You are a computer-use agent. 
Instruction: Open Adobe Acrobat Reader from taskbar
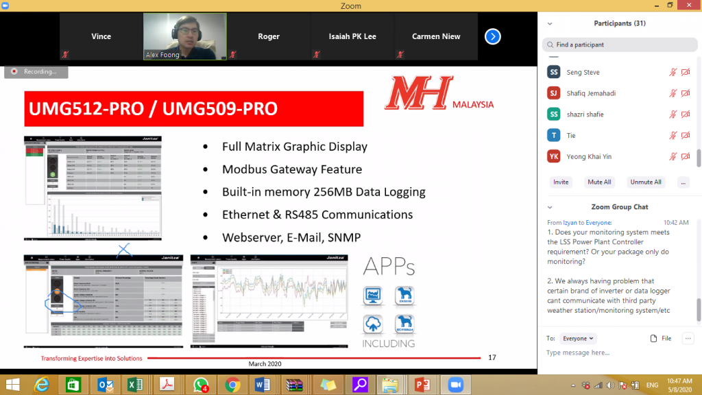(167, 385)
